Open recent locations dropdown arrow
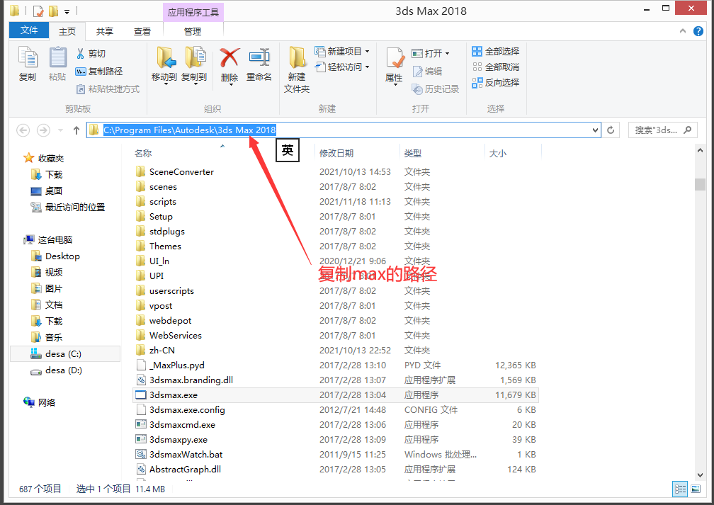The width and height of the screenshot is (714, 505). [61, 130]
